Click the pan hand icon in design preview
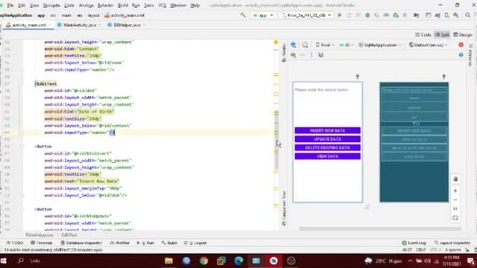Screen dimensions: 477x268 click(x=455, y=179)
